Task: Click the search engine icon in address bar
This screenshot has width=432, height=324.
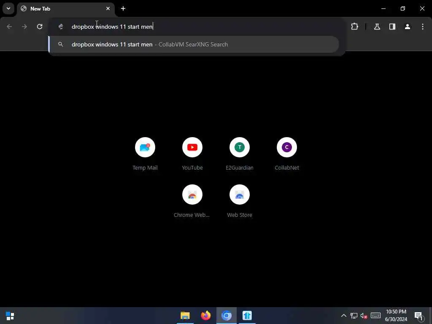Action: (61, 27)
